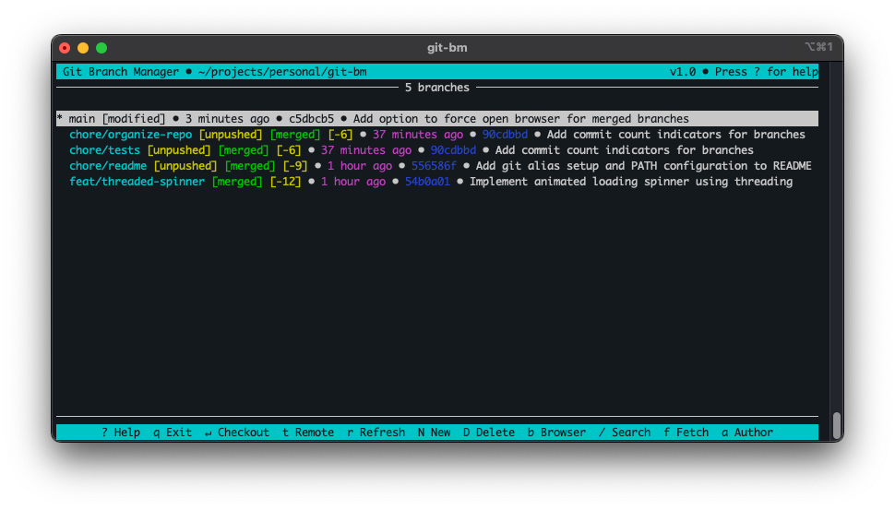Click hash 90cdbbd on chore/tests row
The image size is (895, 510).
coord(453,150)
